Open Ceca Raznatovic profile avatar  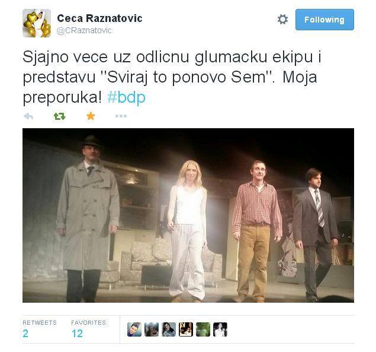tap(37, 23)
